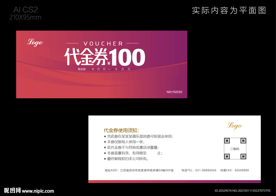
Task: Click the white Logo on red voucher
Action: pos(35,42)
